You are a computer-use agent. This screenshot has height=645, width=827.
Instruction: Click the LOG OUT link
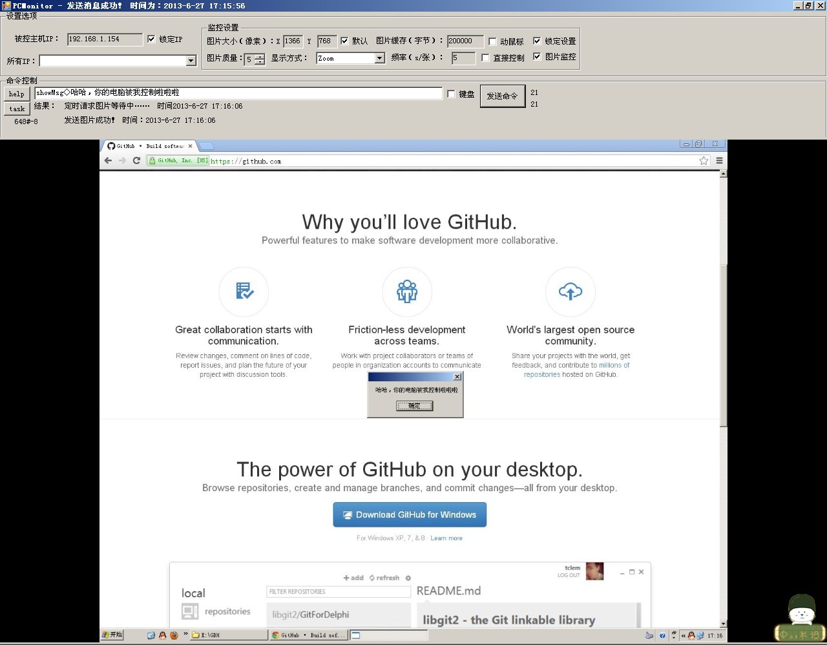tap(569, 575)
